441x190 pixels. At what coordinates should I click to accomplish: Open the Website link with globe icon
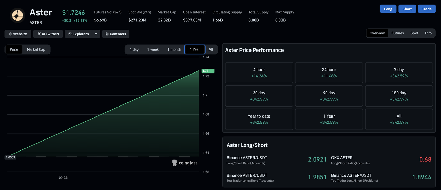click(x=18, y=34)
